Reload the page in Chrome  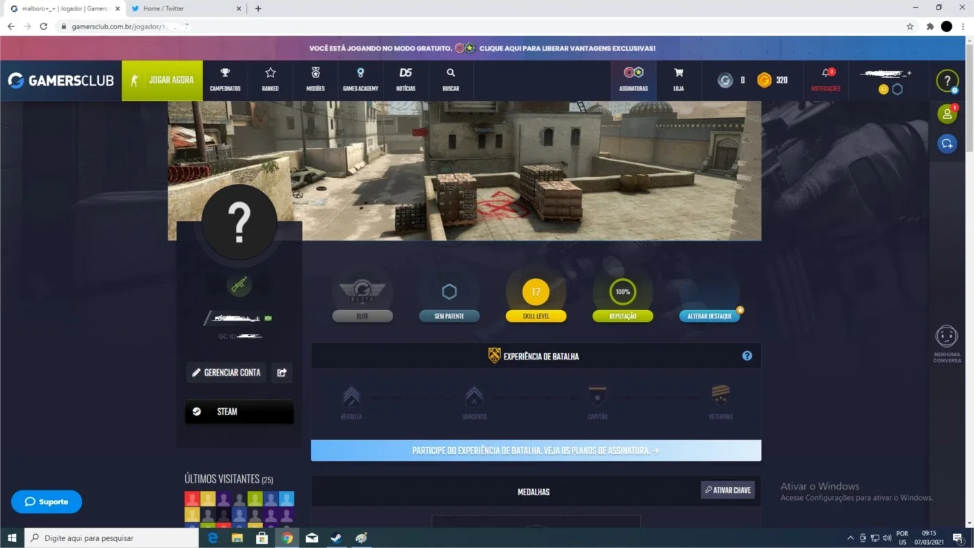[44, 26]
